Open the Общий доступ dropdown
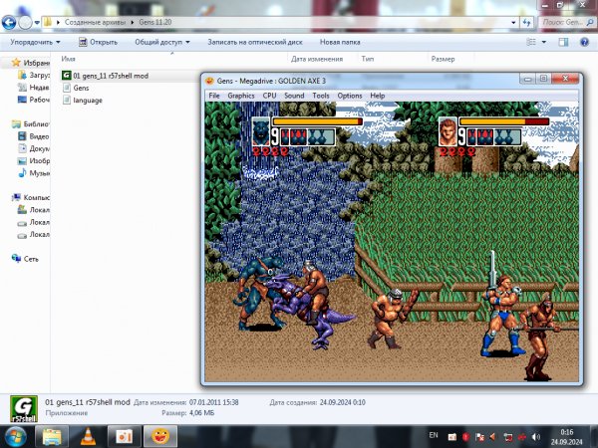This screenshot has width=598, height=448. point(162,42)
